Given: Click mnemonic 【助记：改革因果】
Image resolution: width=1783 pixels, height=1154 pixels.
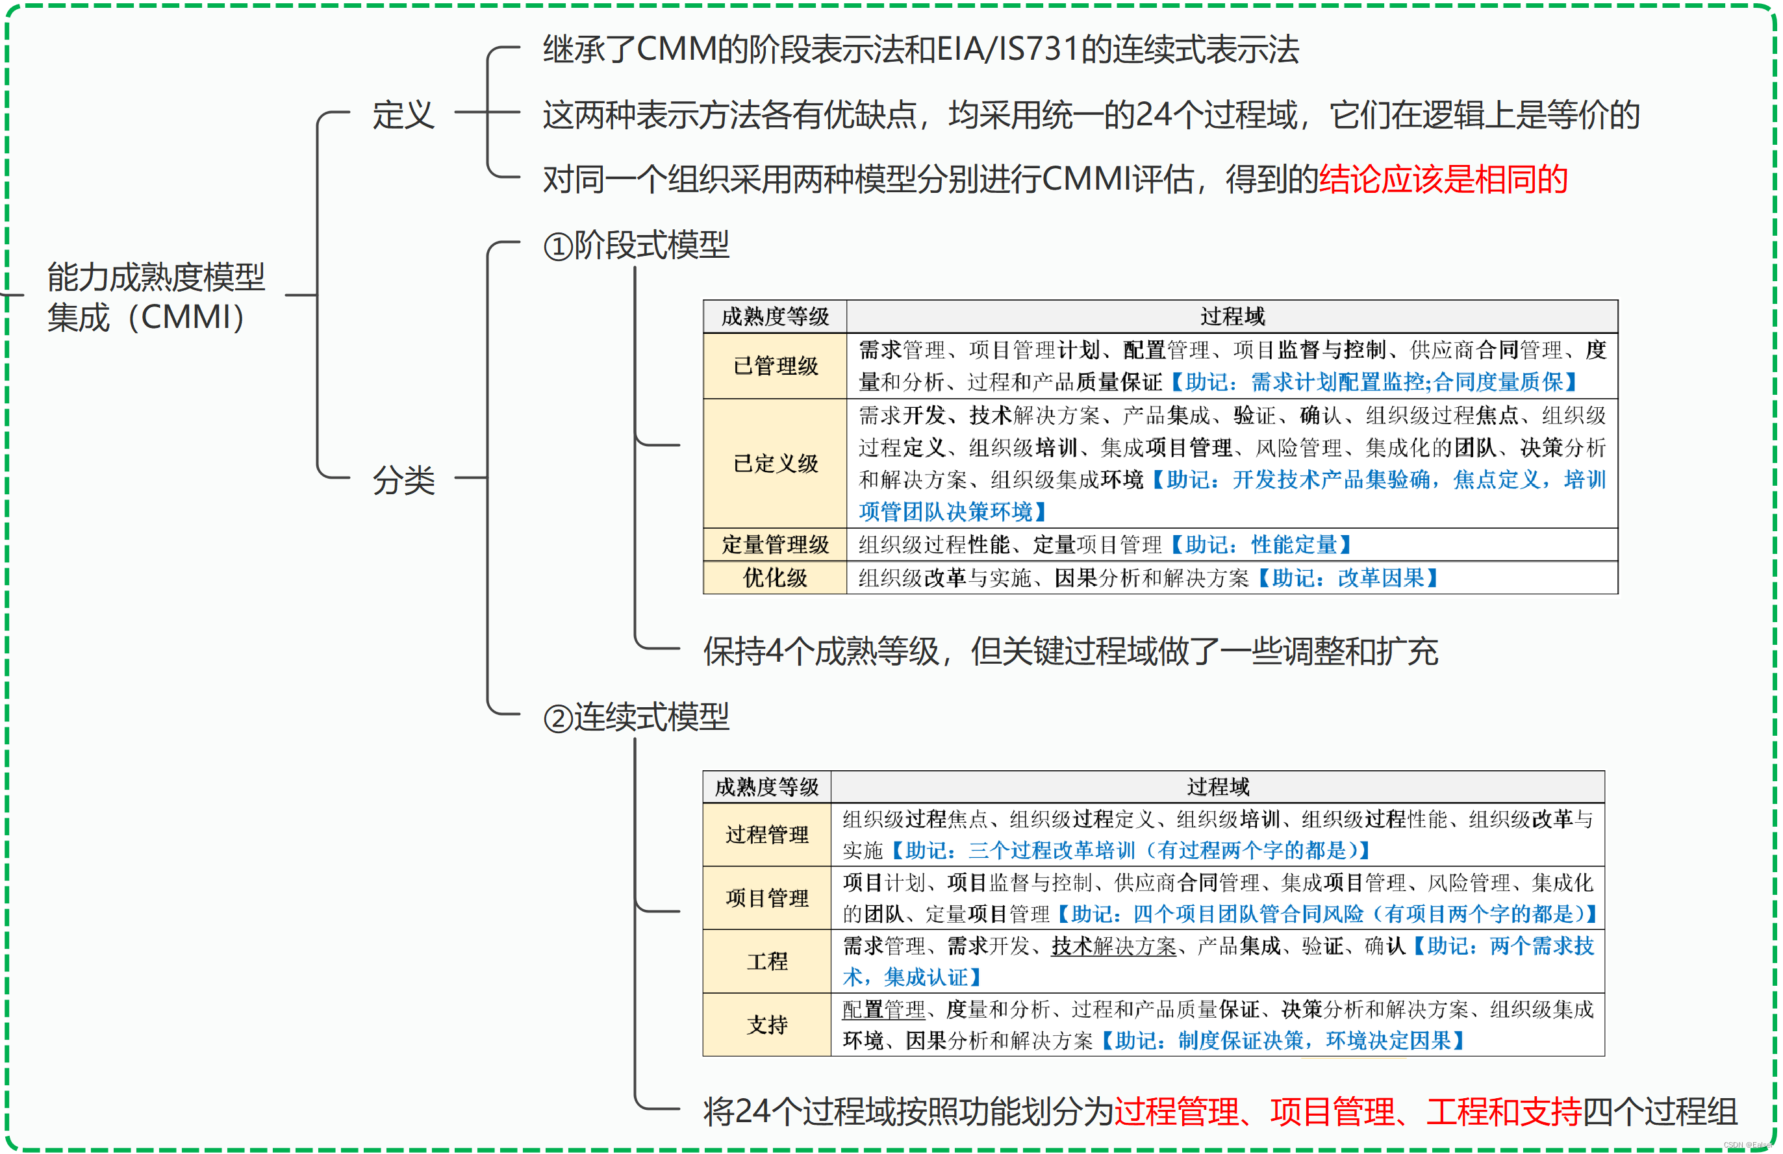Looking at the screenshot, I should [x=1347, y=577].
